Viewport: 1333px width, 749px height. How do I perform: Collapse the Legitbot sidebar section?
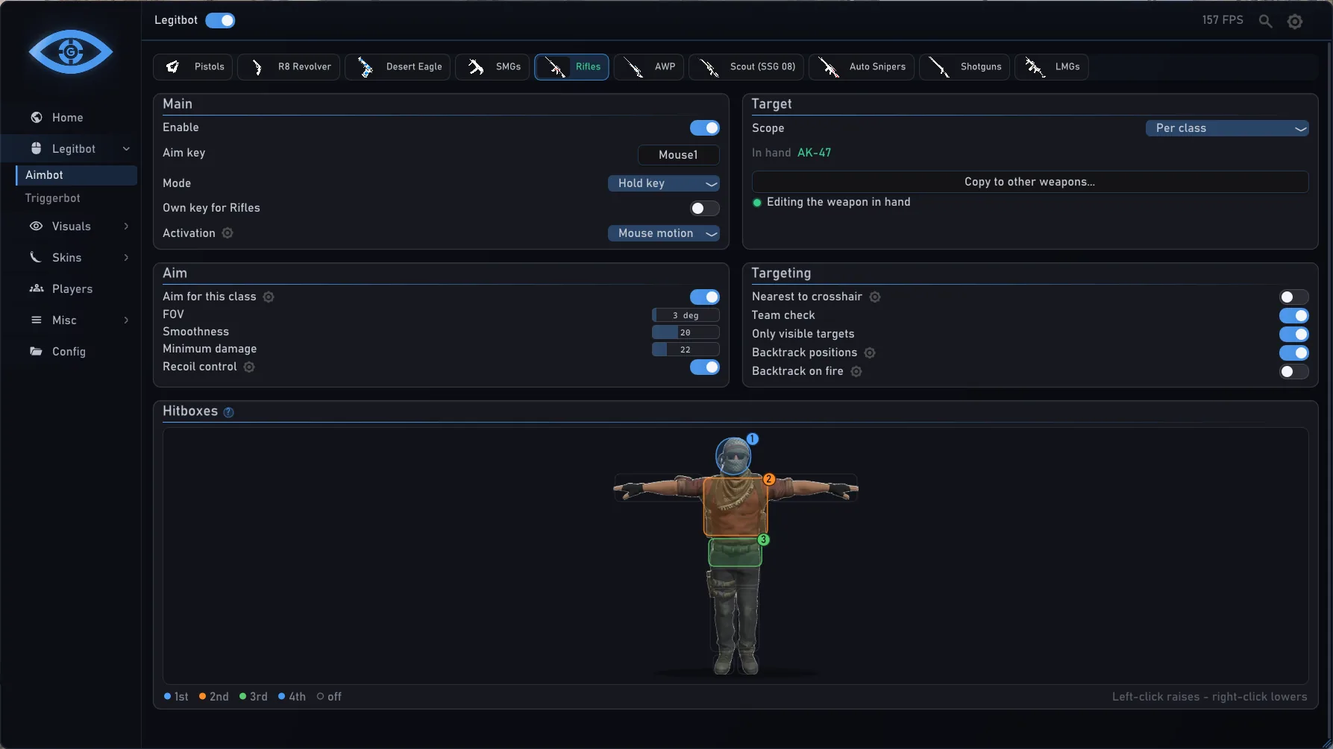(x=126, y=149)
